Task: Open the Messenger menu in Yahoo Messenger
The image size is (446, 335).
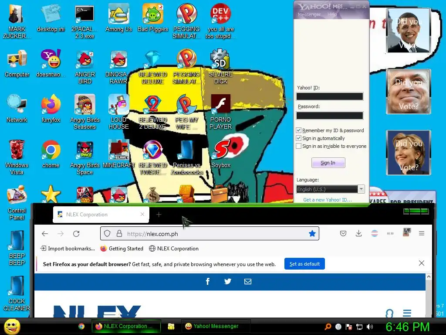Action: 309,14
